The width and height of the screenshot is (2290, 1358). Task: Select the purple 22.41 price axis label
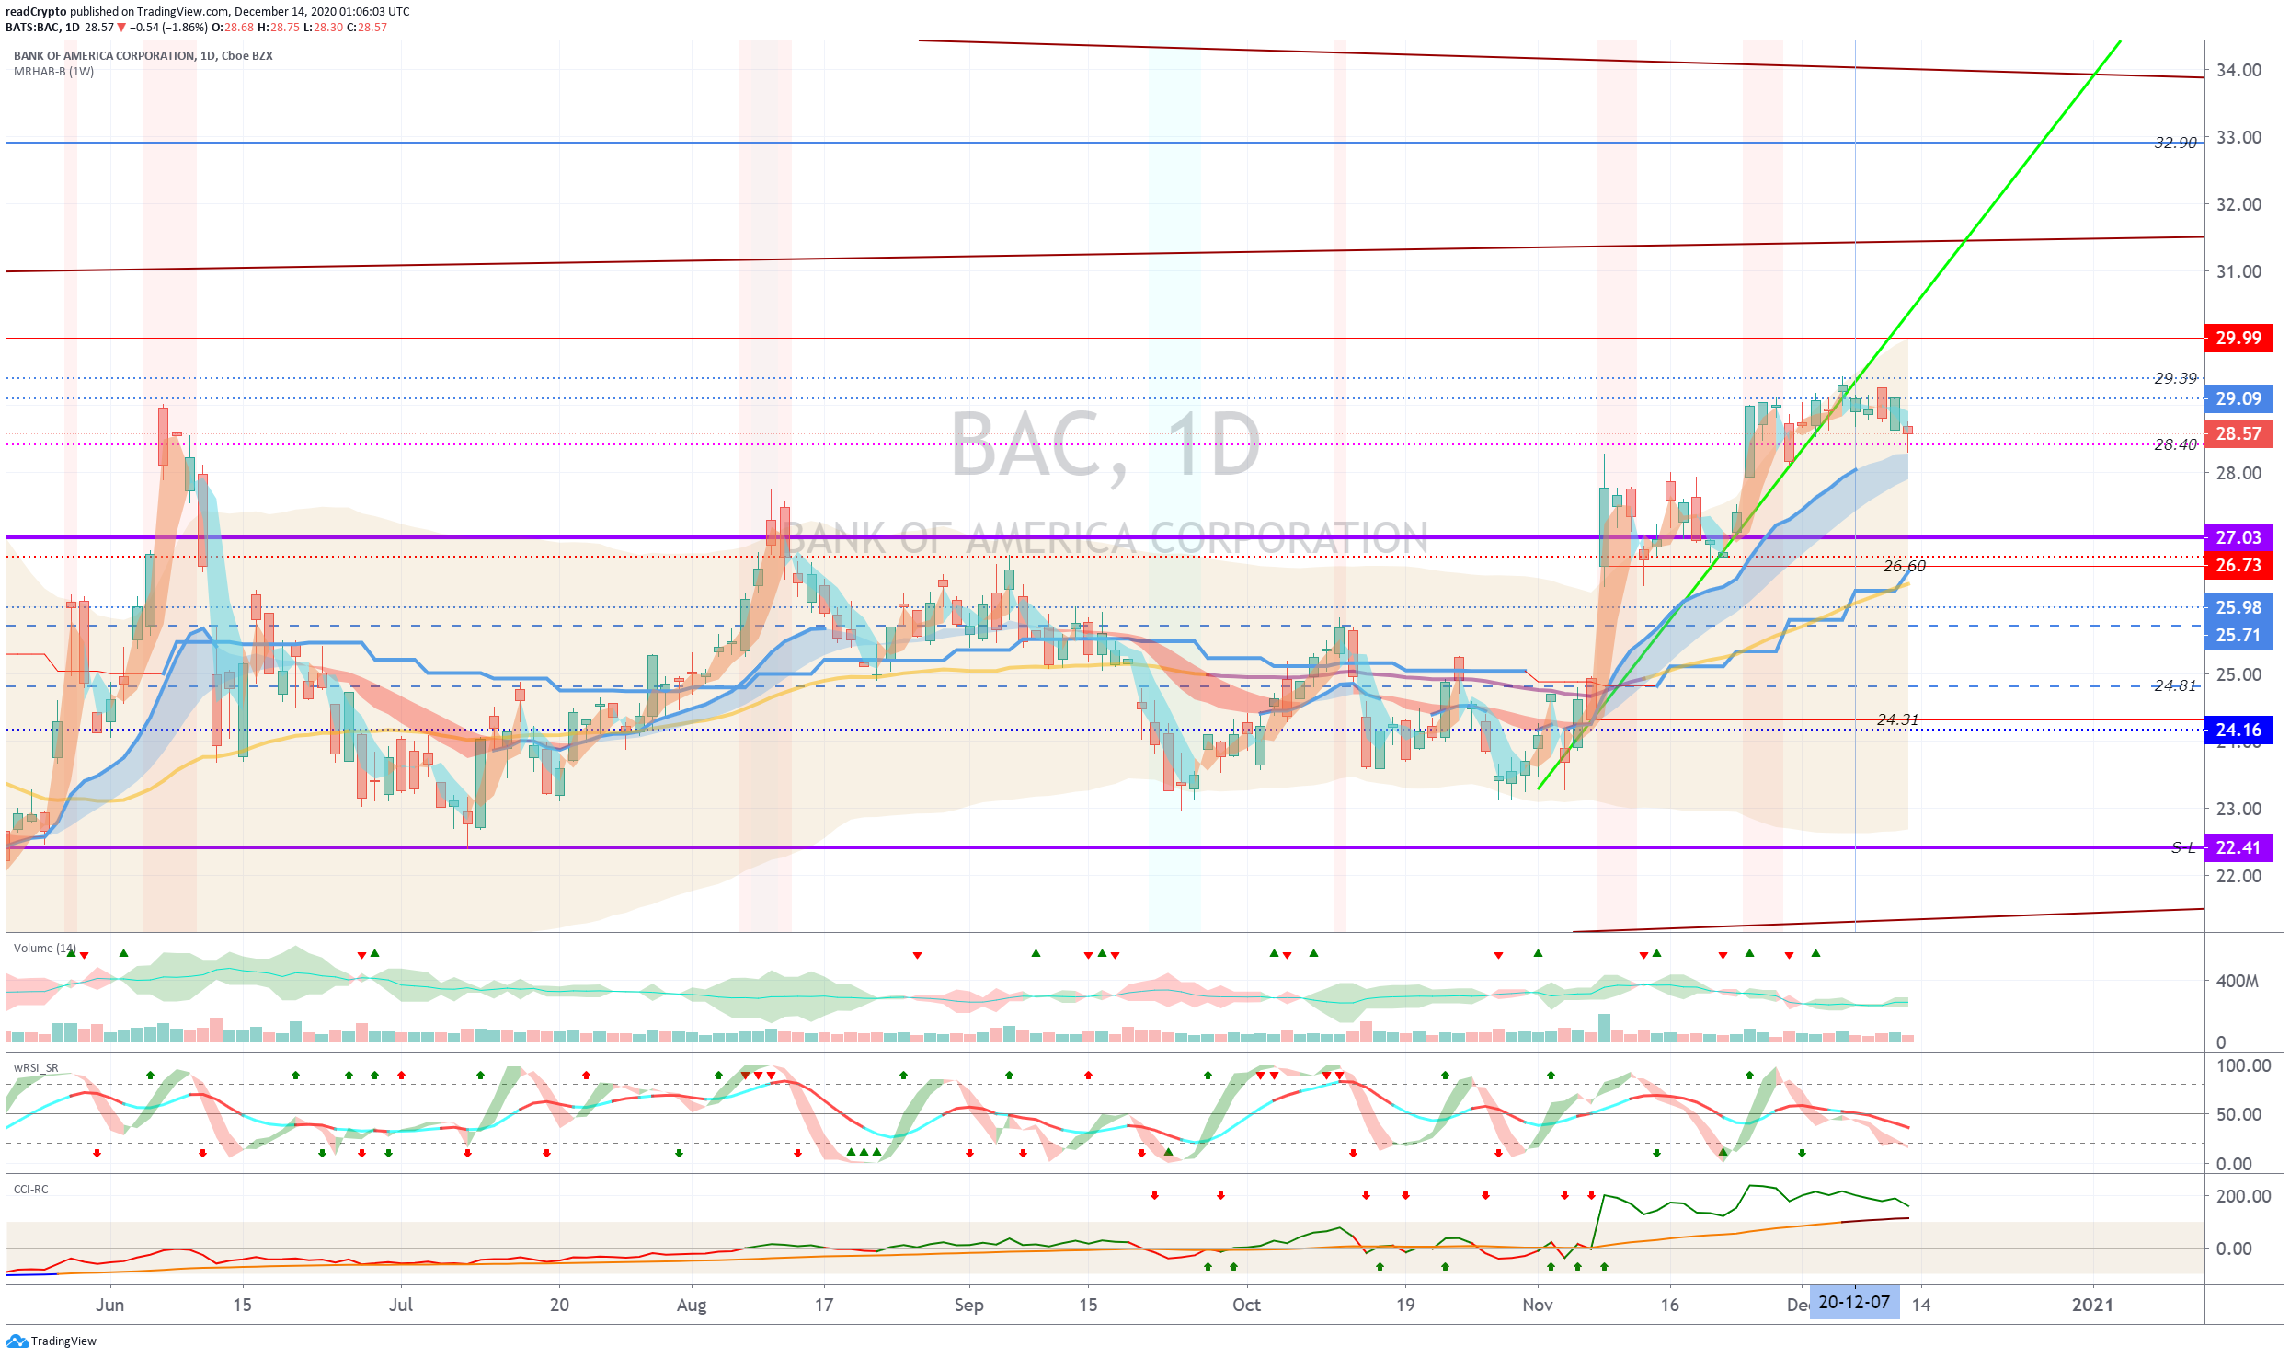tap(2238, 847)
